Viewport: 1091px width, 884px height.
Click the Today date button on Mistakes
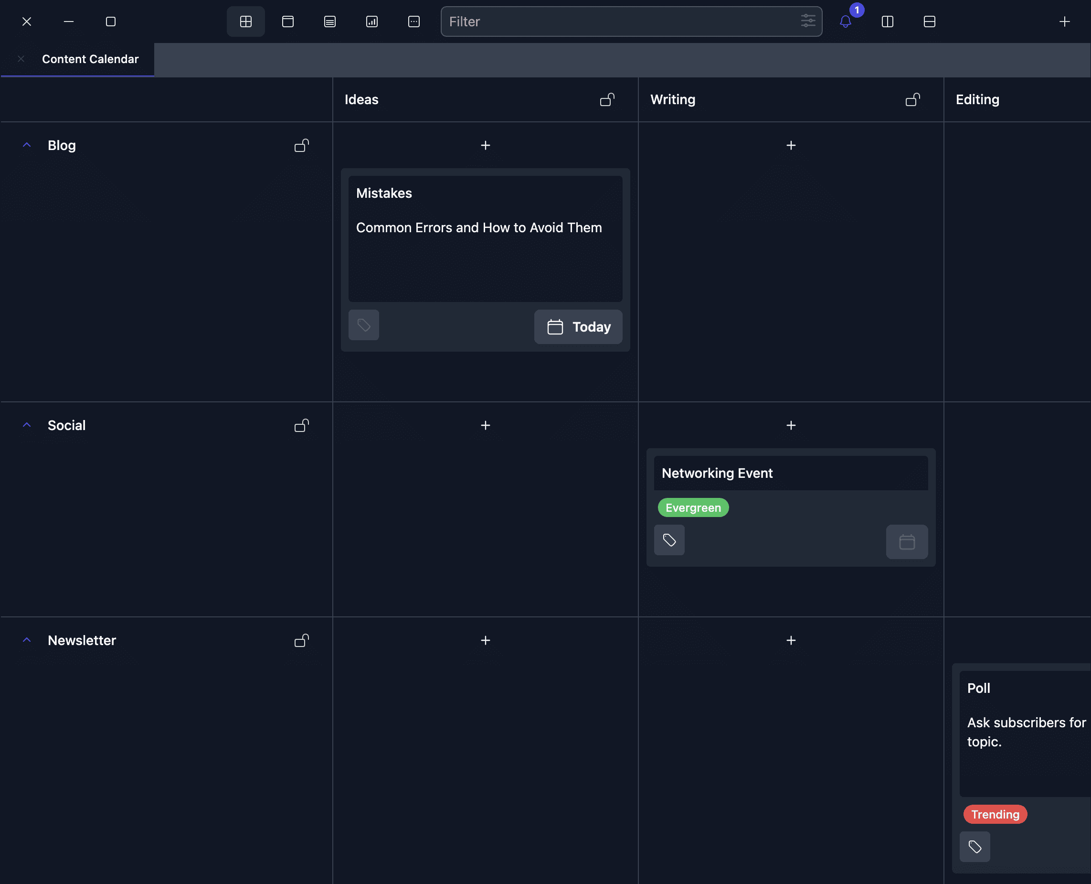[578, 327]
